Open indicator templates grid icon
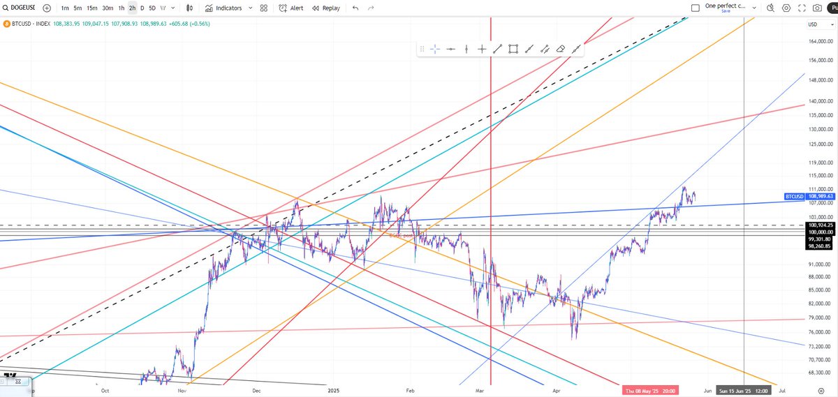This screenshot has width=838, height=397. (x=264, y=8)
